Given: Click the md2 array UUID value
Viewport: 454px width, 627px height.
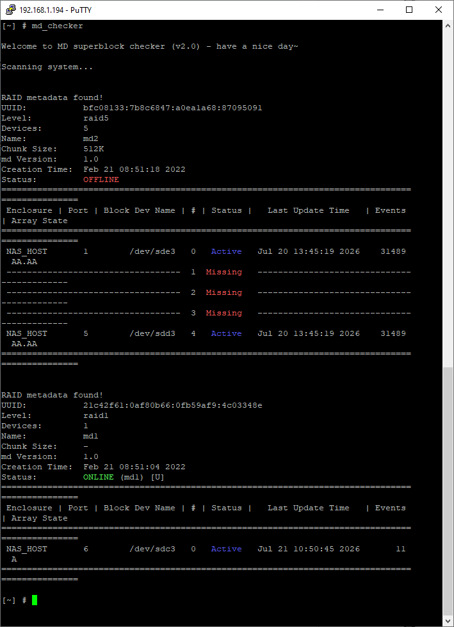Looking at the screenshot, I should [172, 108].
